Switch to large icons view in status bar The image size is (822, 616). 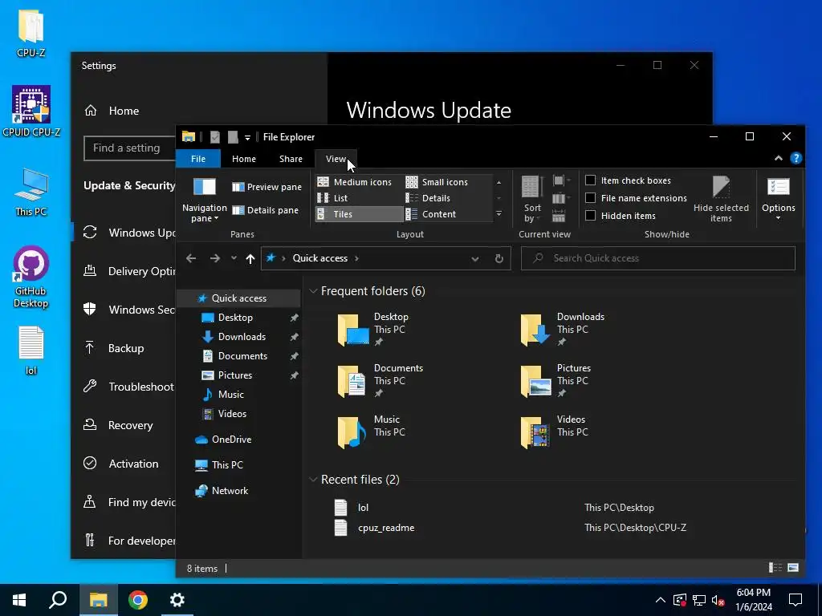pyautogui.click(x=793, y=568)
